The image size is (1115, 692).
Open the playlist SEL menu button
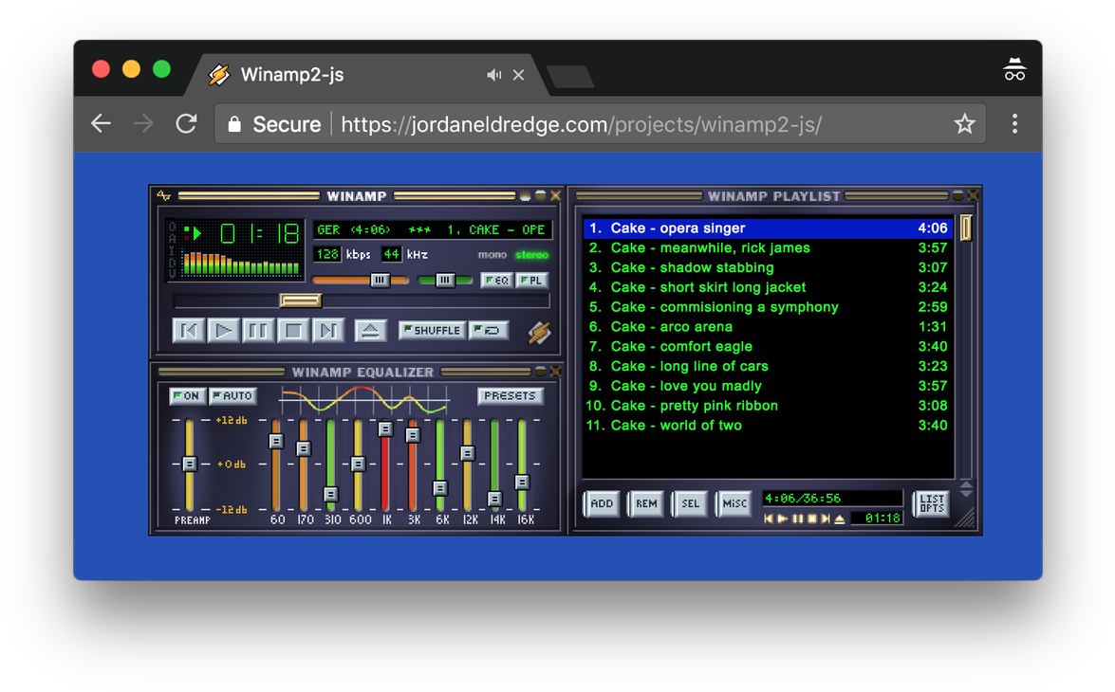690,503
